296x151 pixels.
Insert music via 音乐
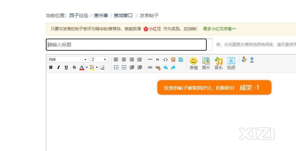pos(218,63)
